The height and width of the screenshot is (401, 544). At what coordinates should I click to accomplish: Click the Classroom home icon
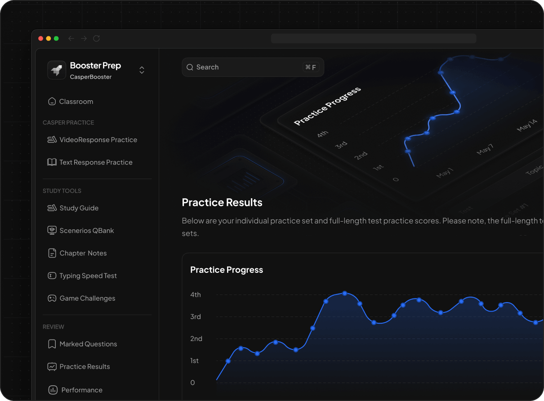click(52, 102)
